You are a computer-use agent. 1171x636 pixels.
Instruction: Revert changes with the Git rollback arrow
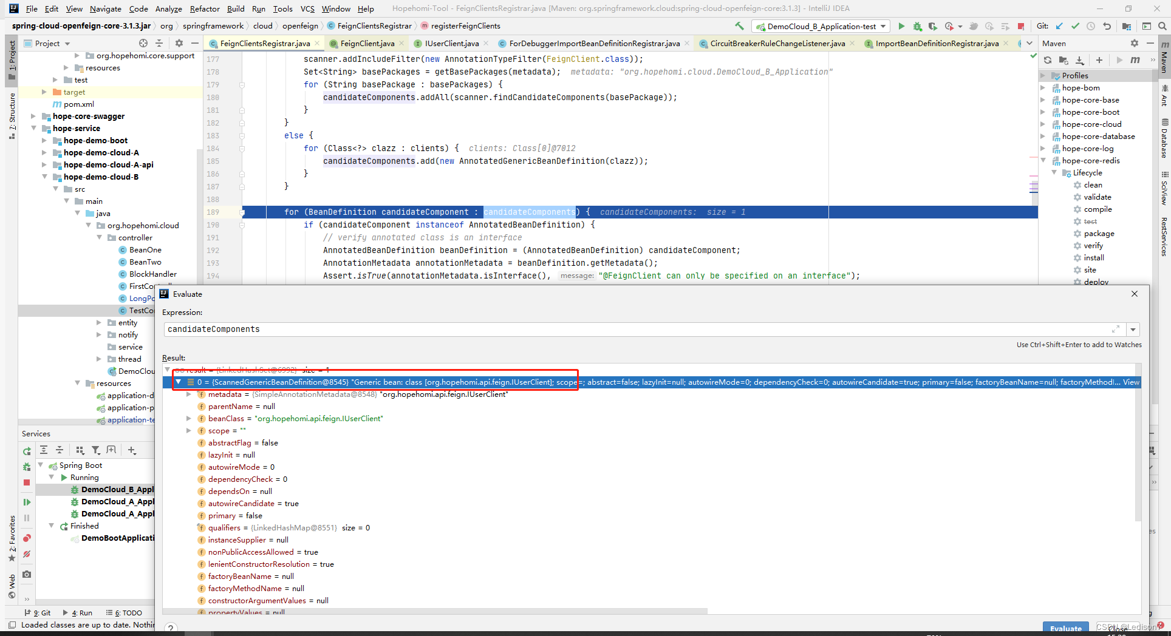1107,26
